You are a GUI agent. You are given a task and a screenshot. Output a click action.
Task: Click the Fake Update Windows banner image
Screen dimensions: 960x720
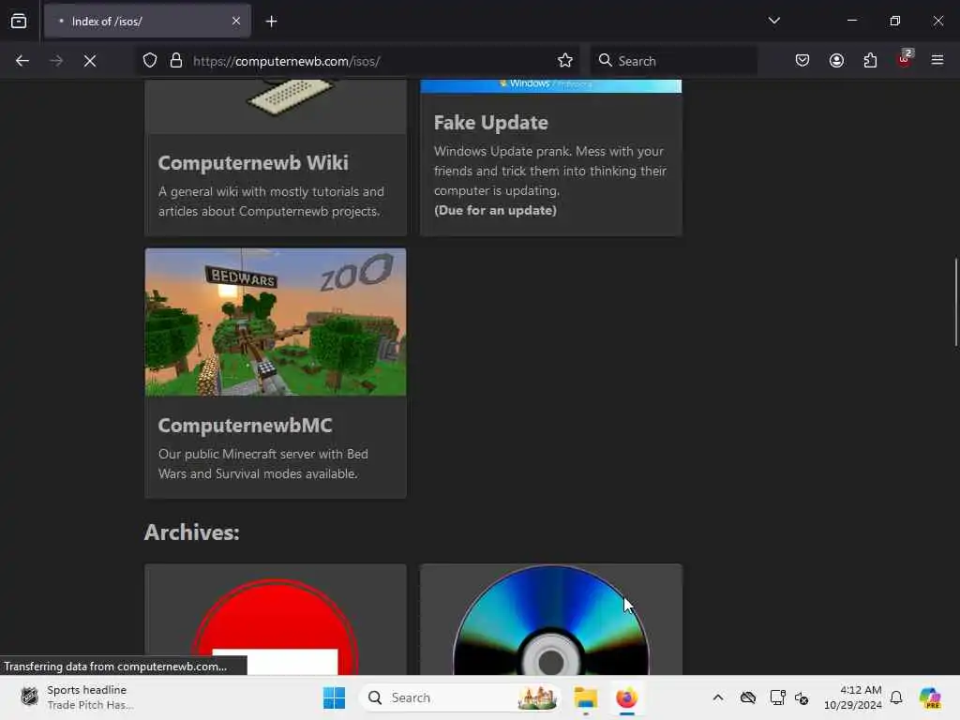point(551,85)
